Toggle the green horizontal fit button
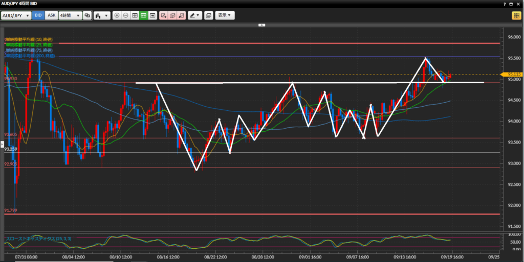Image resolution: width=524 pixels, height=262 pixels. tap(144, 15)
